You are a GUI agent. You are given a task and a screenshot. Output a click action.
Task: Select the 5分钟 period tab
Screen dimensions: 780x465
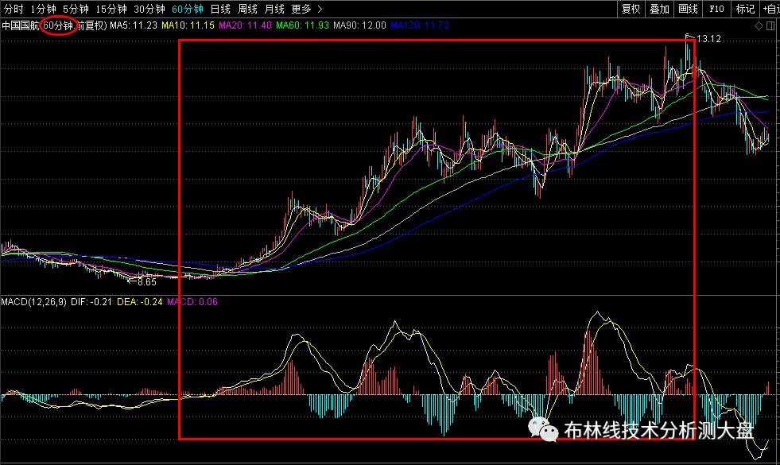coord(76,9)
